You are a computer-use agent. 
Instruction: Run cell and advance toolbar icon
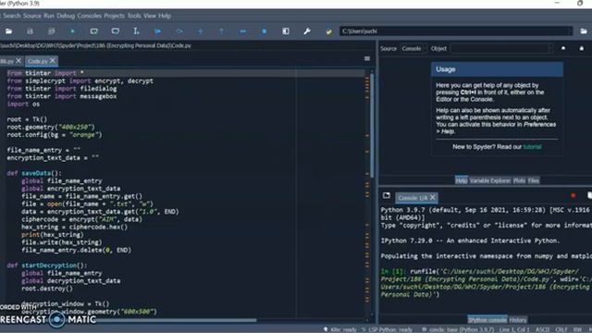tap(115, 31)
